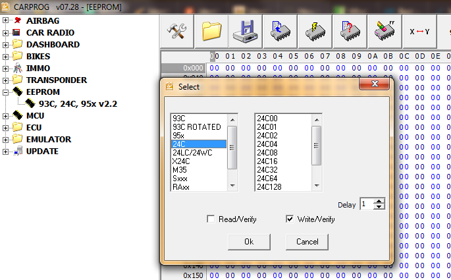The height and width of the screenshot is (280, 451).
Task: Click the verify chip question mark icon
Action: pyautogui.click(x=350, y=32)
